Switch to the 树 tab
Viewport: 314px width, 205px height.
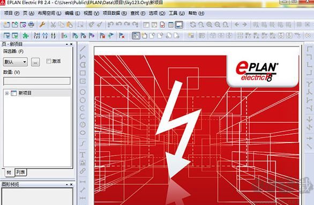(9, 172)
